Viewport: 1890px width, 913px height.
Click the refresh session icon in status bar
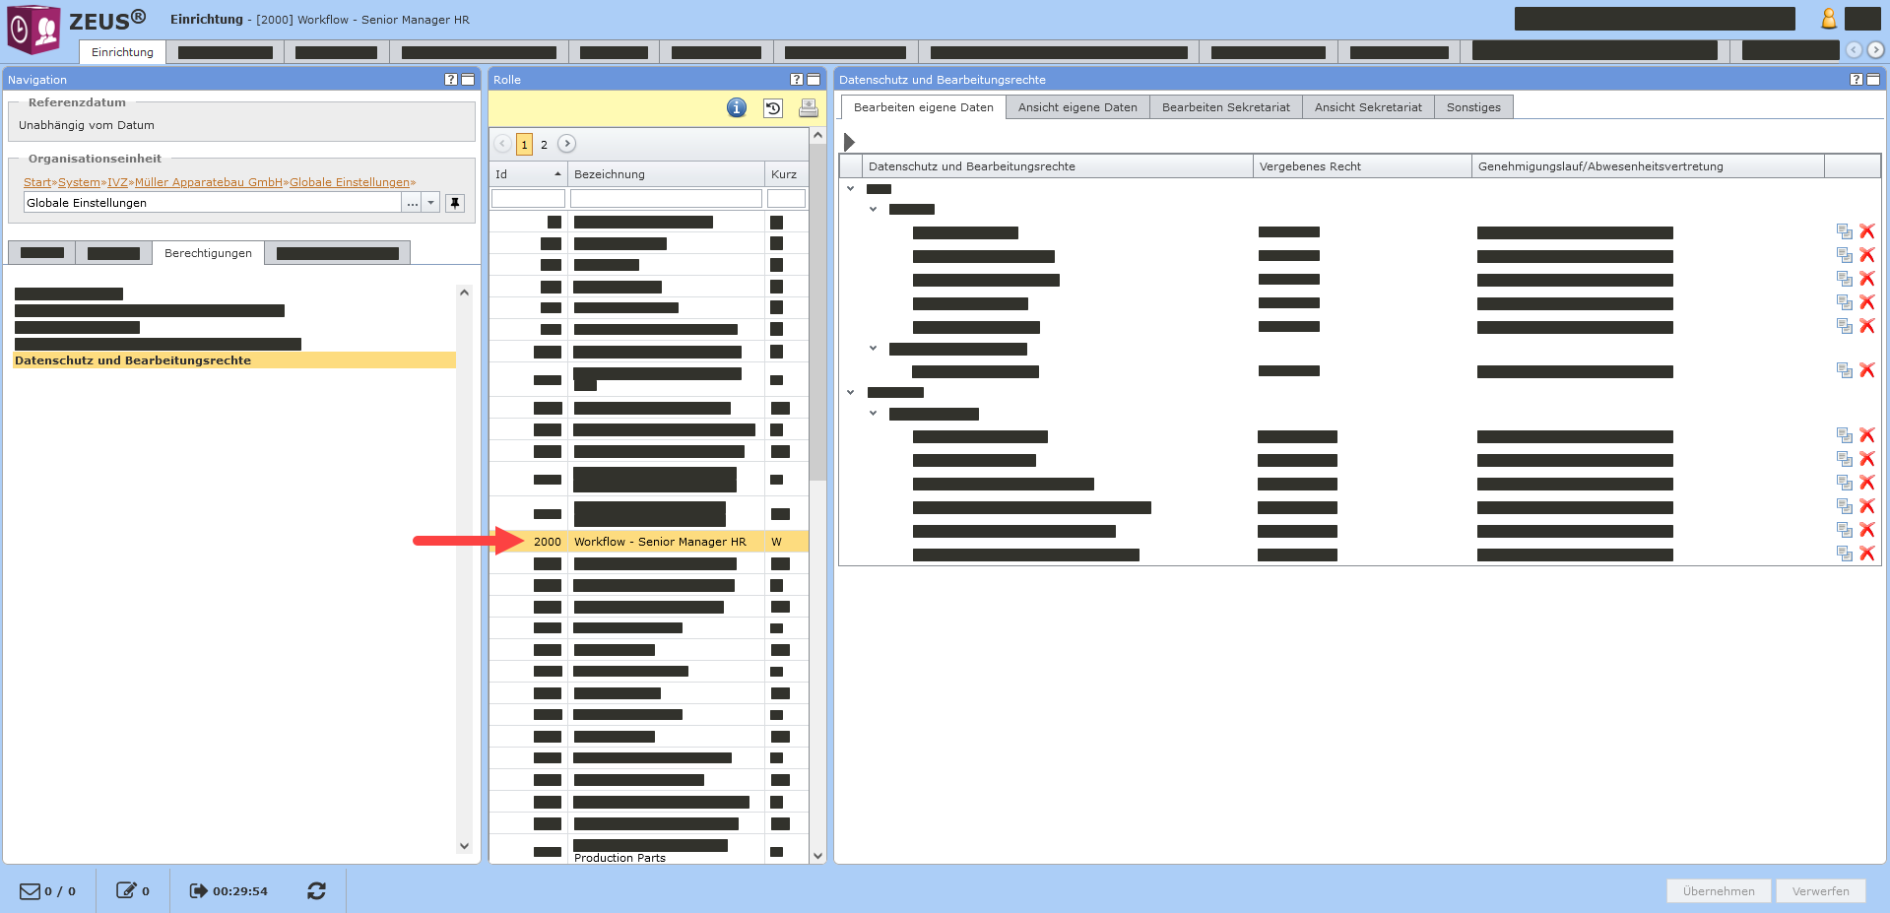pos(316,890)
